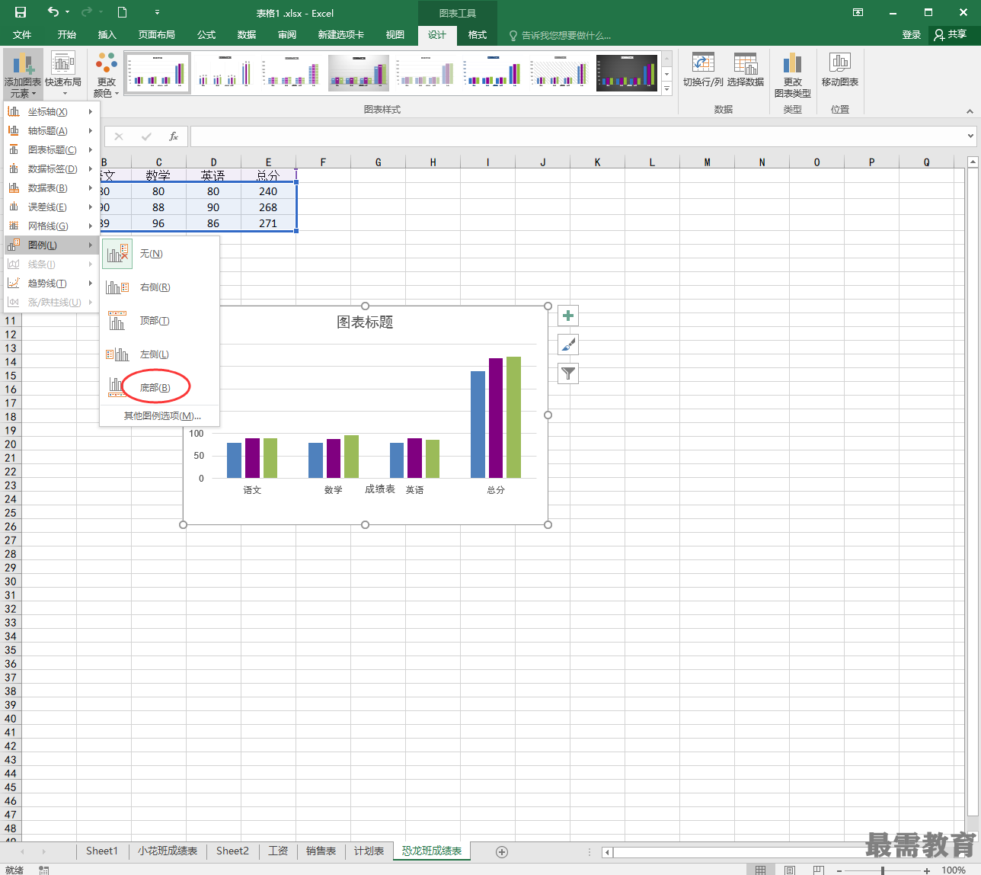Expand the 坐标轴(X) submenu
Screen dimensions: 981x875
coord(52,112)
